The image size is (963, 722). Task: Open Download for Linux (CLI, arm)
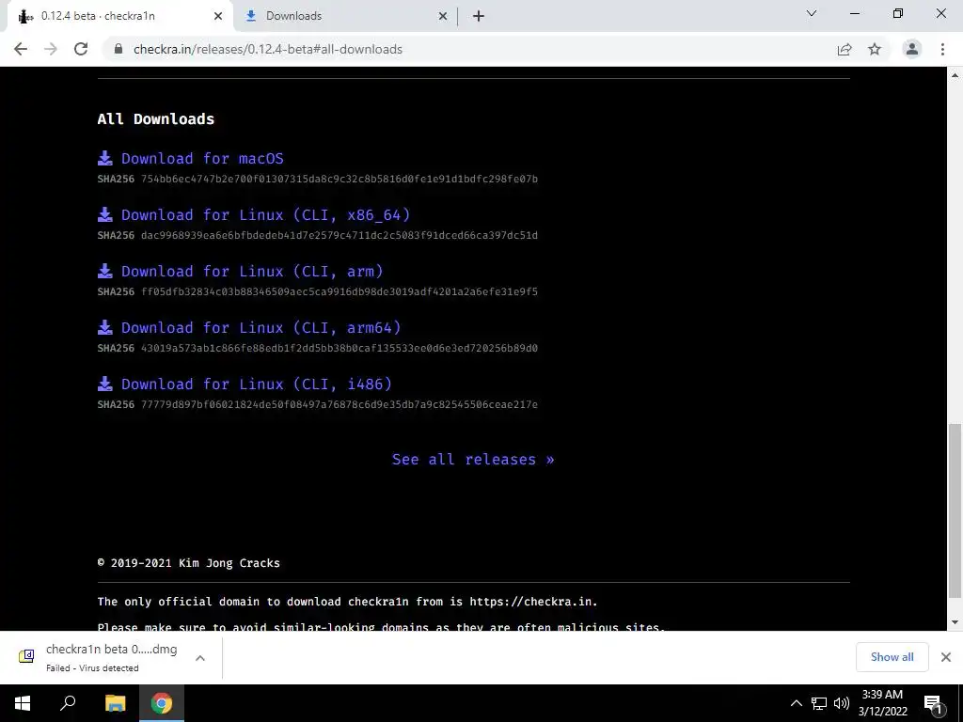(252, 272)
